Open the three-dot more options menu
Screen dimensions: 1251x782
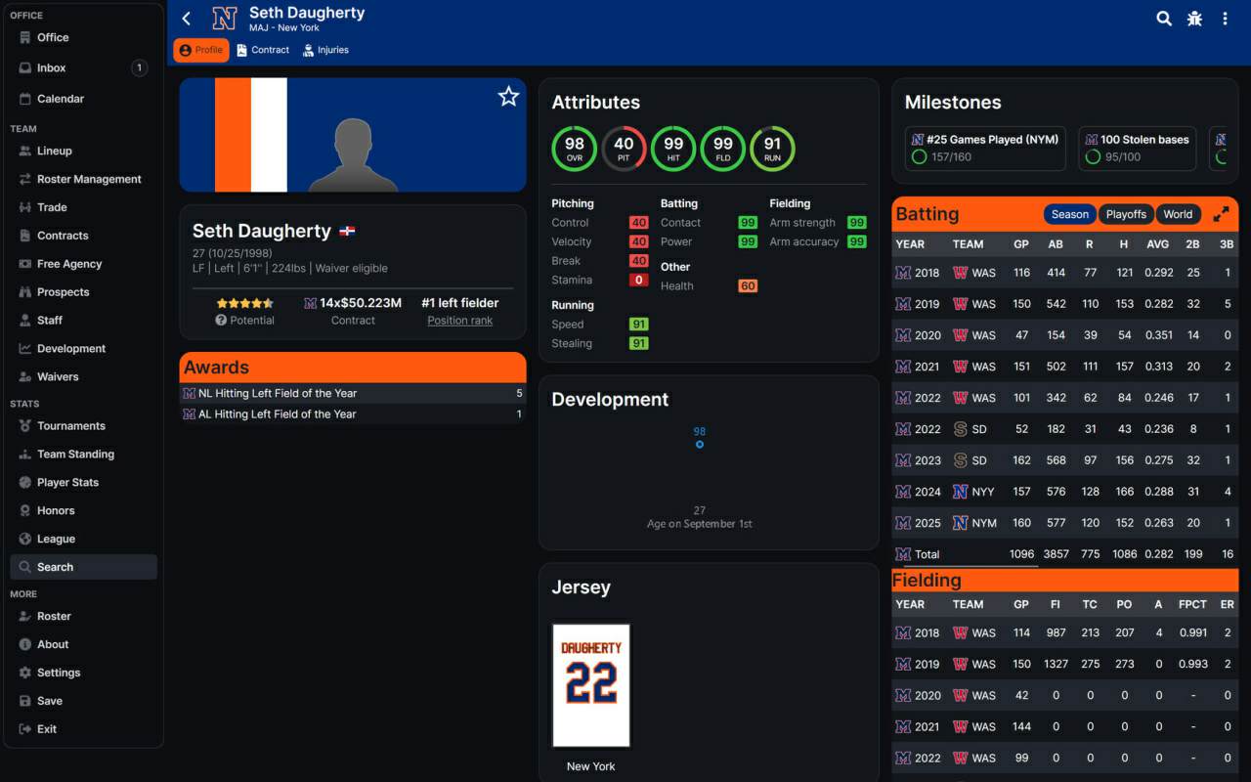[1225, 19]
